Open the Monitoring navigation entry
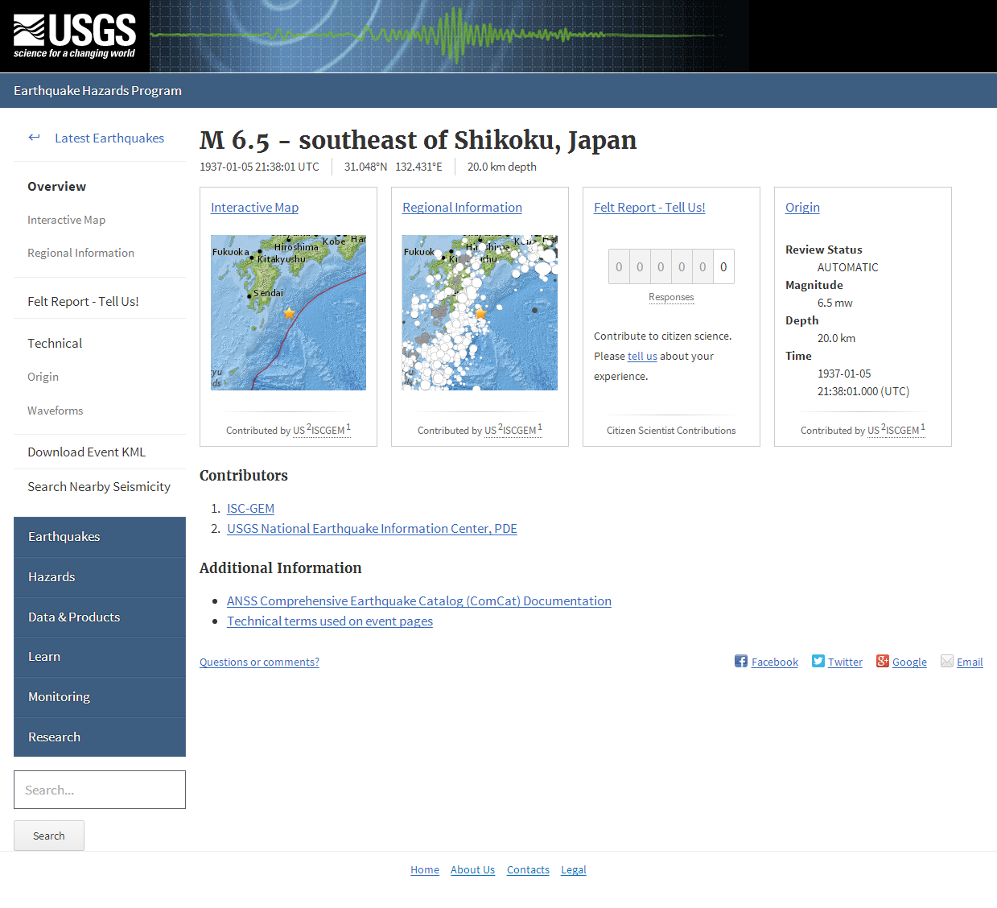 pyautogui.click(x=59, y=697)
